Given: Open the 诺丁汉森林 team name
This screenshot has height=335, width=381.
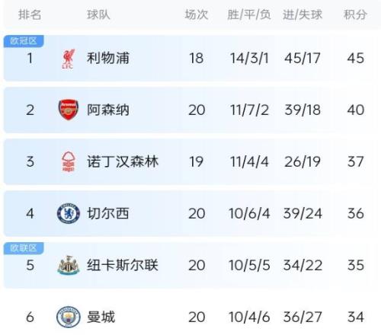Looking at the screenshot, I should coord(123,161).
